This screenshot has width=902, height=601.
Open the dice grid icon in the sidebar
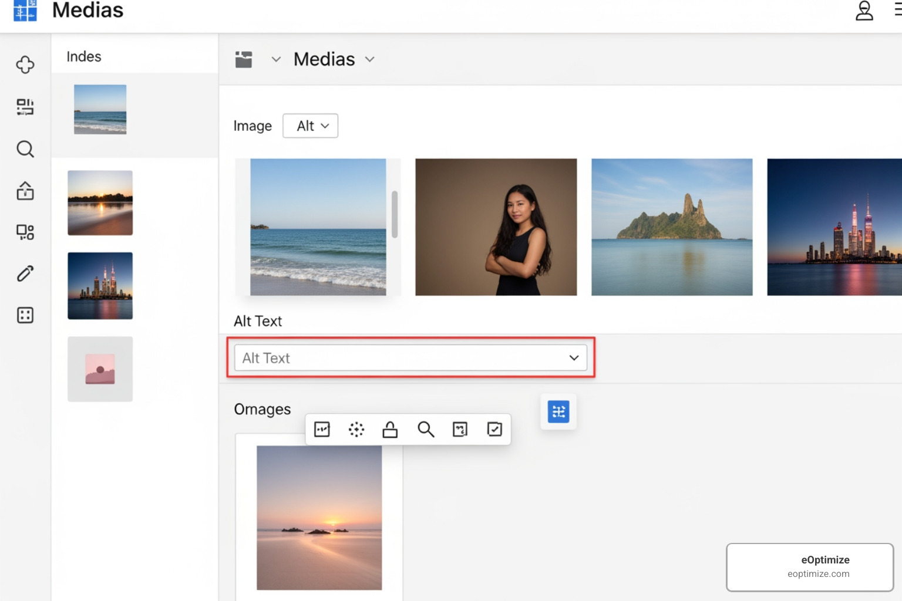coord(25,315)
